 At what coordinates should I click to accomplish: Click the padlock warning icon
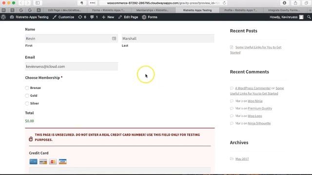[x=31, y=139]
